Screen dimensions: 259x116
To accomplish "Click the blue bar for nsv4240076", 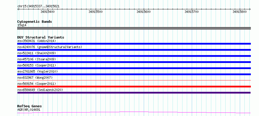I will 134,50.
